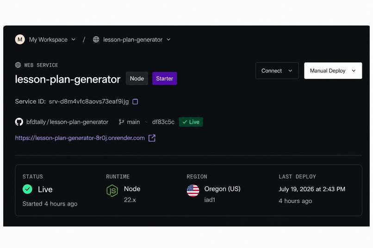Click the RUNTIME column label

(x=118, y=176)
